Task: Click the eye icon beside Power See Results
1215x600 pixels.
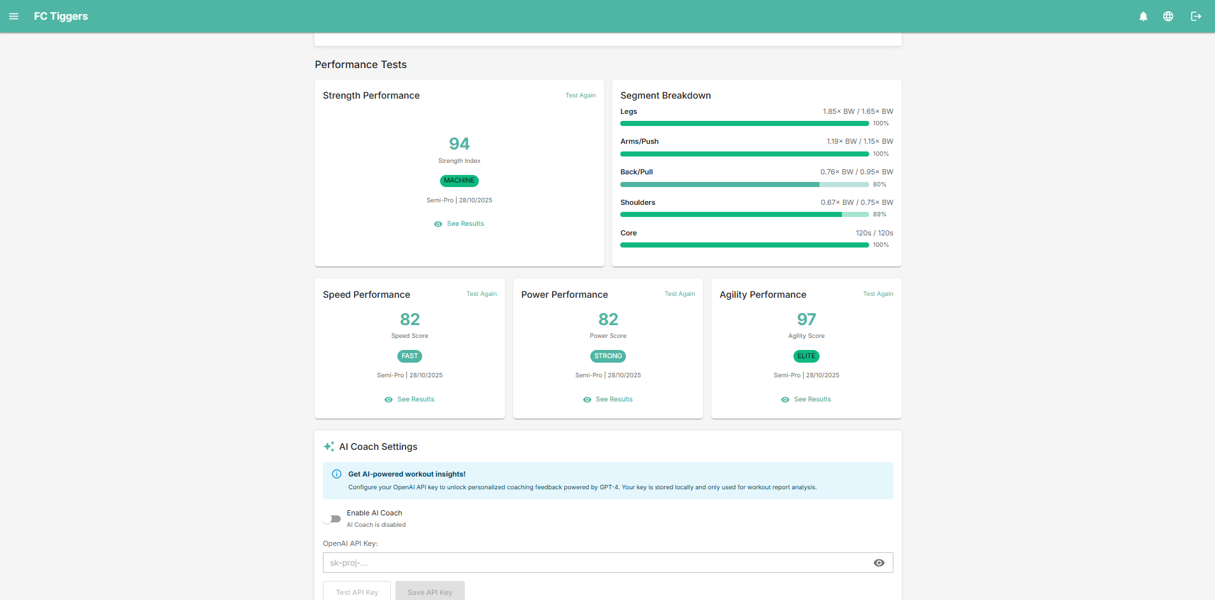Action: pyautogui.click(x=587, y=400)
